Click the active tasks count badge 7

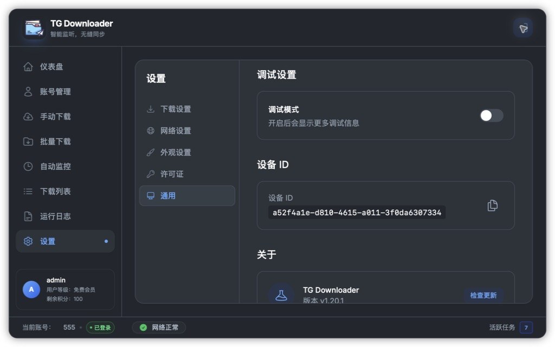click(x=526, y=327)
